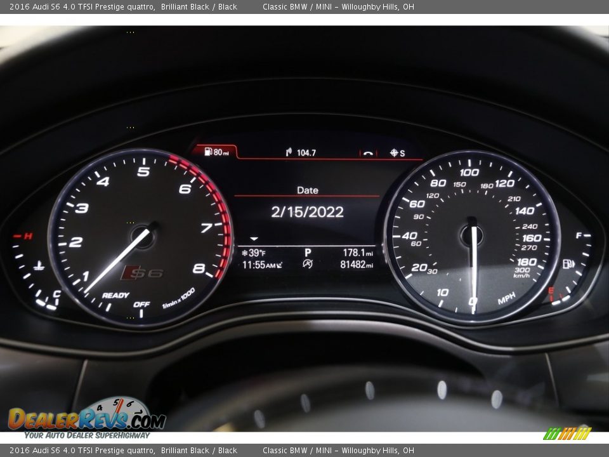Click the top caption '2016 Audi S6 4.0 TFSI Prestige quattro'
The height and width of the screenshot is (457, 609).
click(x=82, y=6)
